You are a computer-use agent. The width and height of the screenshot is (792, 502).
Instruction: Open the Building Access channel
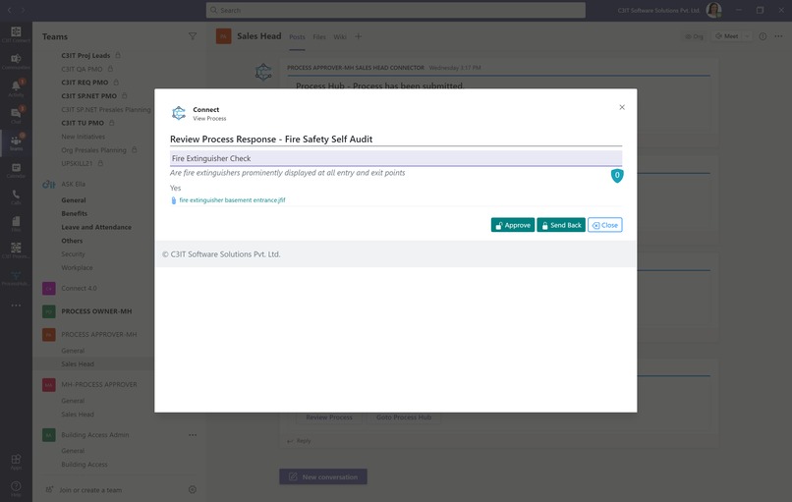[x=84, y=465]
